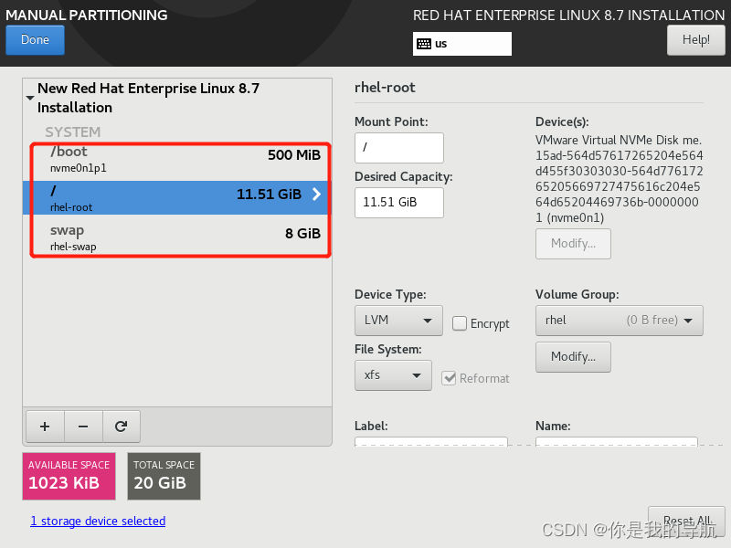Click the 500 MiB size of /boot
This screenshot has width=731, height=548.
click(x=294, y=155)
